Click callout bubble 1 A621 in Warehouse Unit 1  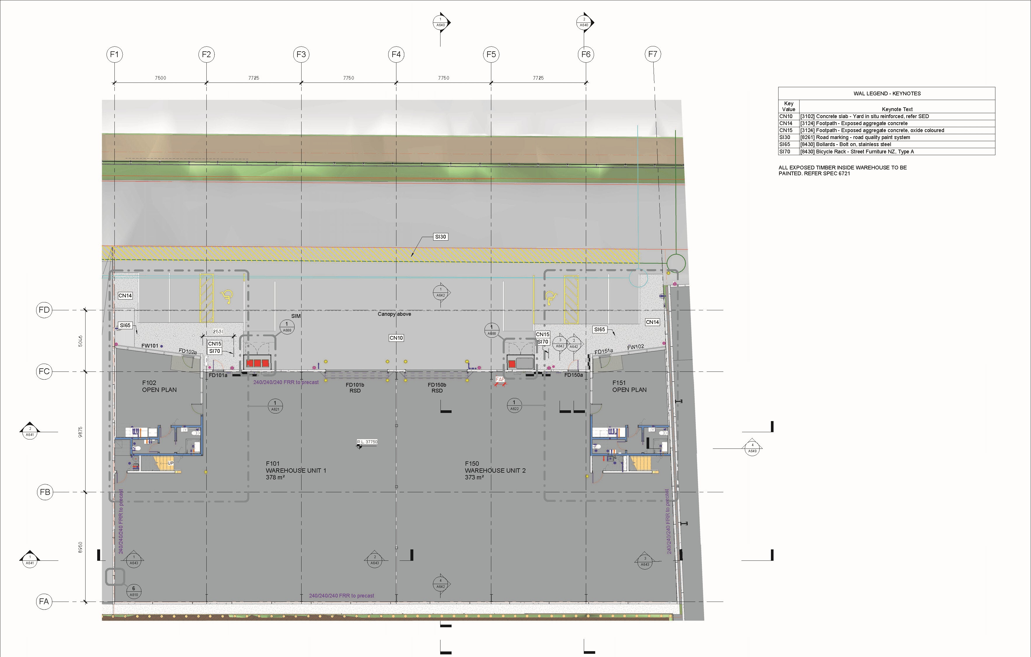[275, 406]
